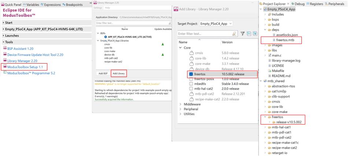The height and width of the screenshot is (156, 348).
Task: Click the lock icon next to mtb-pdl-cat2
Action: tap(192, 94)
